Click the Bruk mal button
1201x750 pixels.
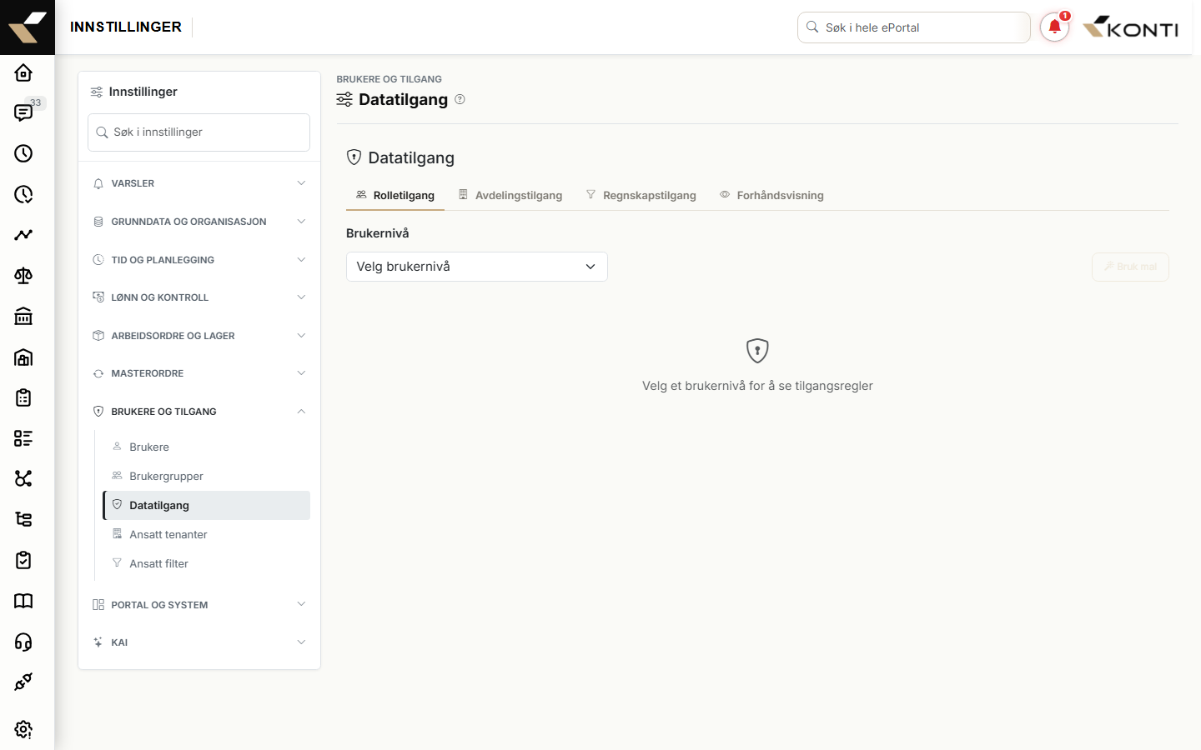click(x=1130, y=267)
